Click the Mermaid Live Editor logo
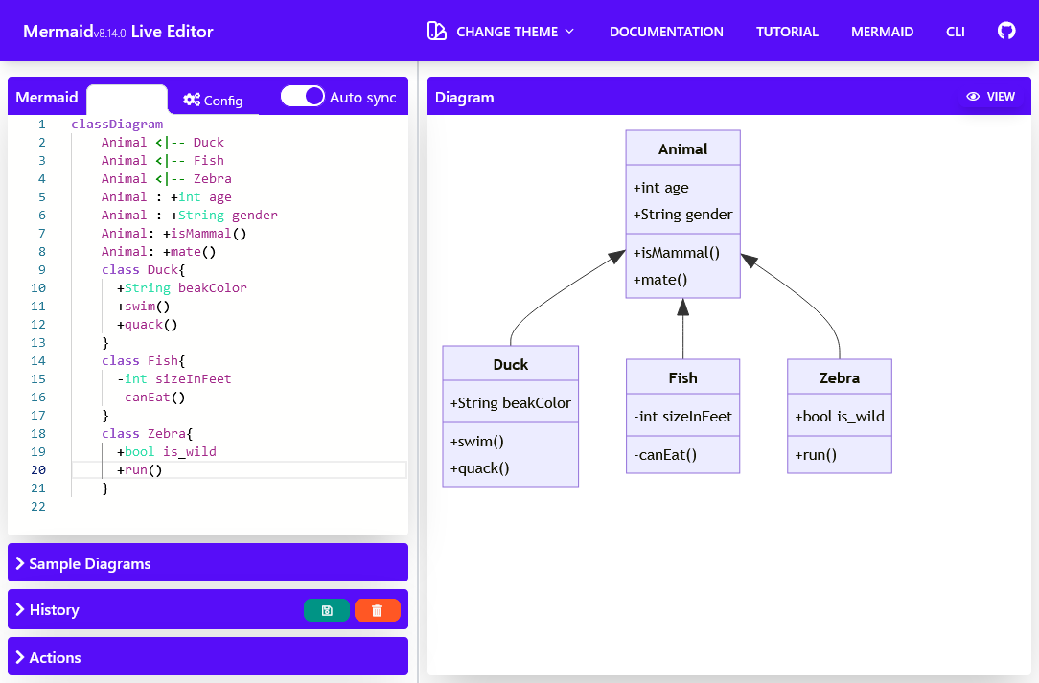Viewport: 1039px width, 683px height. click(x=118, y=32)
